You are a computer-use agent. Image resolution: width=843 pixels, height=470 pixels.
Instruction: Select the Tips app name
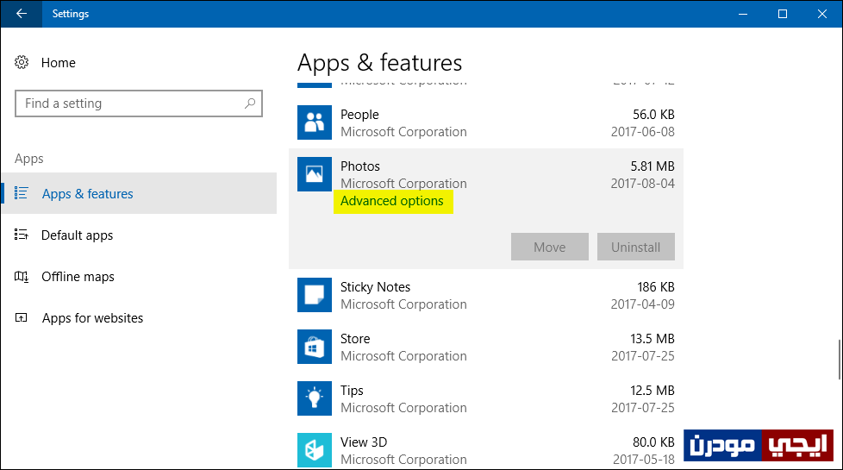pyautogui.click(x=352, y=391)
